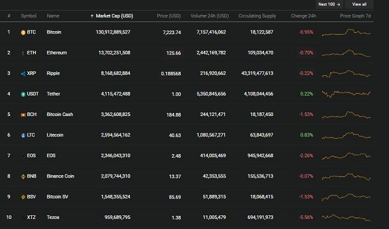Viewport: 389px width, 229px height.
Task: Click Binance Coin market cap 2,079,744,310
Action: pyautogui.click(x=116, y=176)
